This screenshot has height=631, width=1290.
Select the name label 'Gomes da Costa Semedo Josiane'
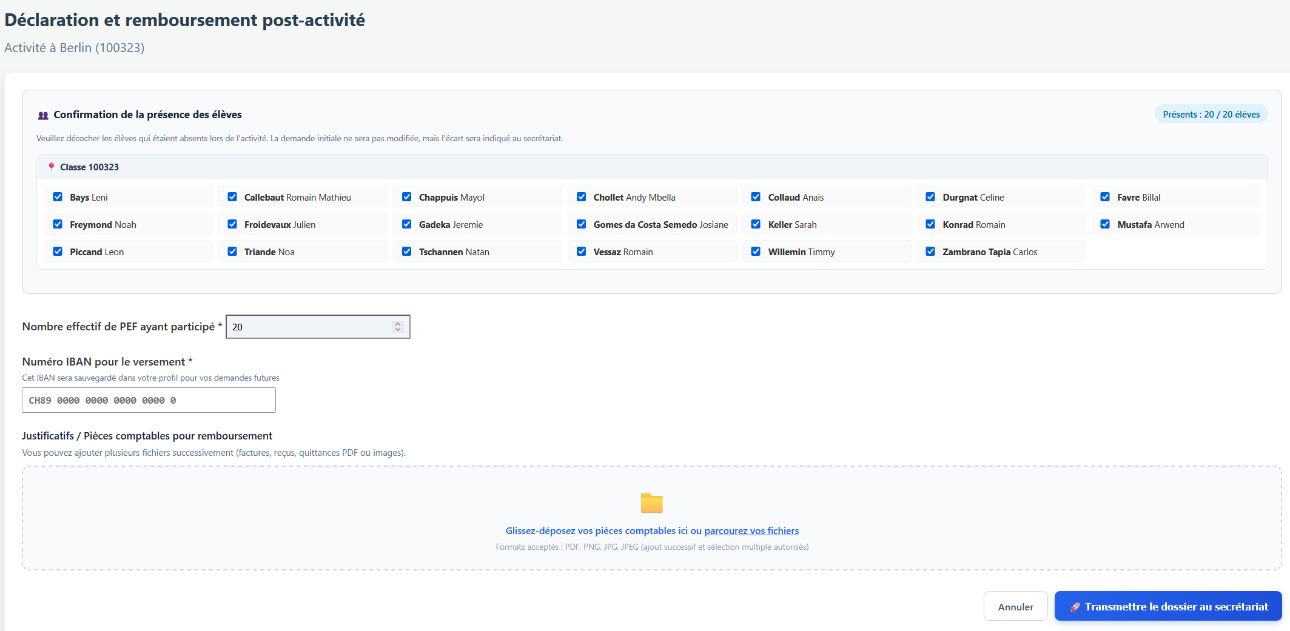660,225
